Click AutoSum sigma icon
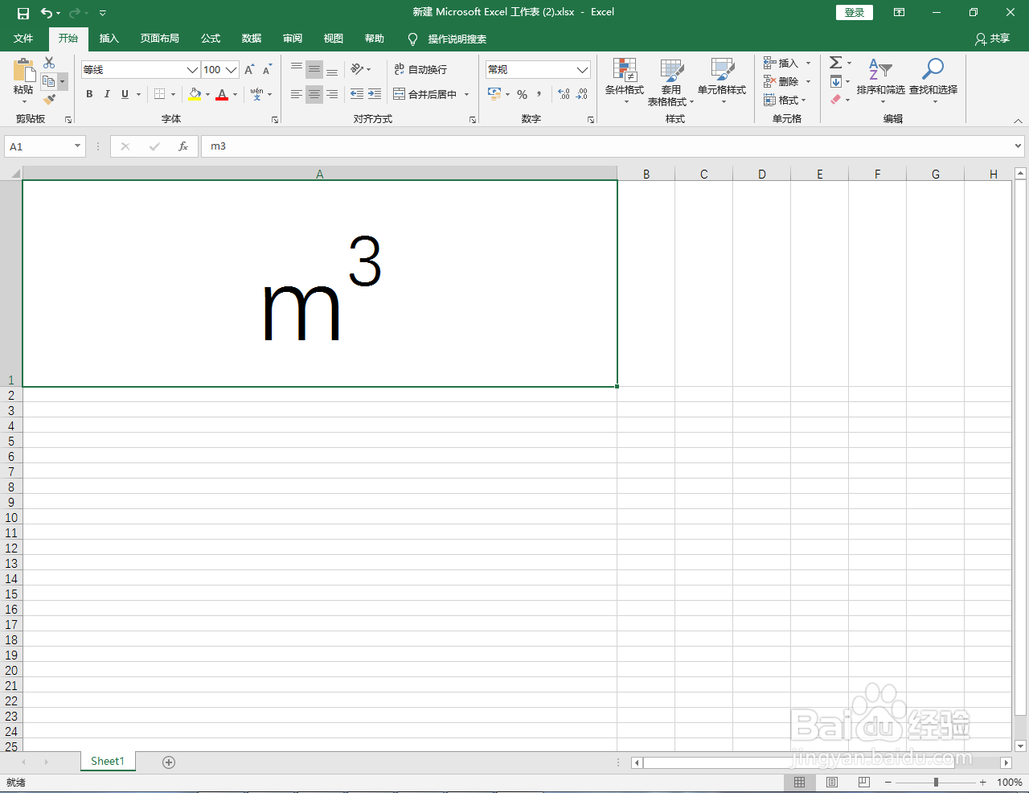Screen dimensions: 1029x793 pos(836,63)
